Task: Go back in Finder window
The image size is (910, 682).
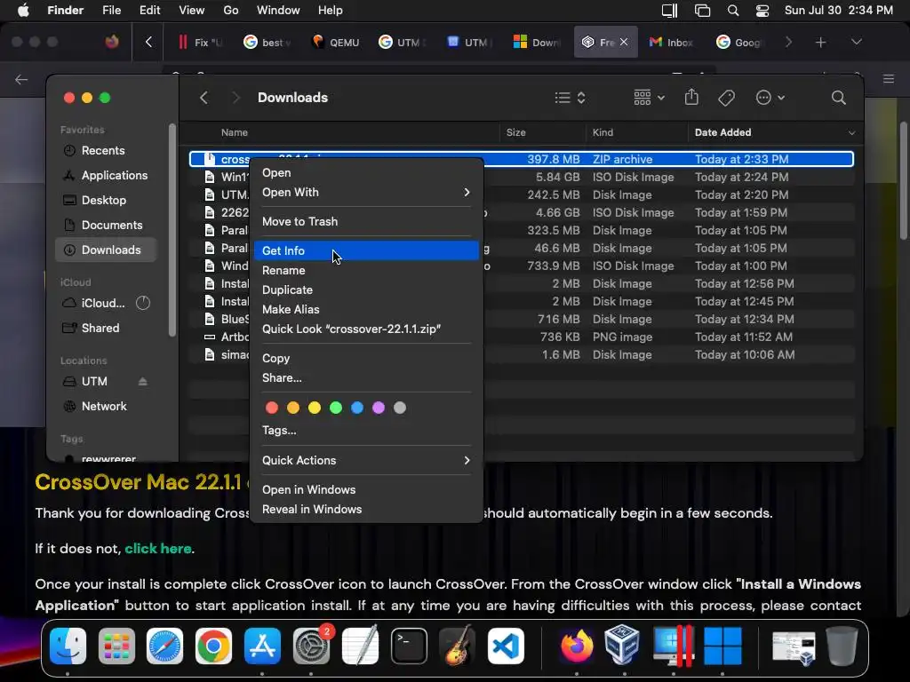Action: click(x=204, y=98)
